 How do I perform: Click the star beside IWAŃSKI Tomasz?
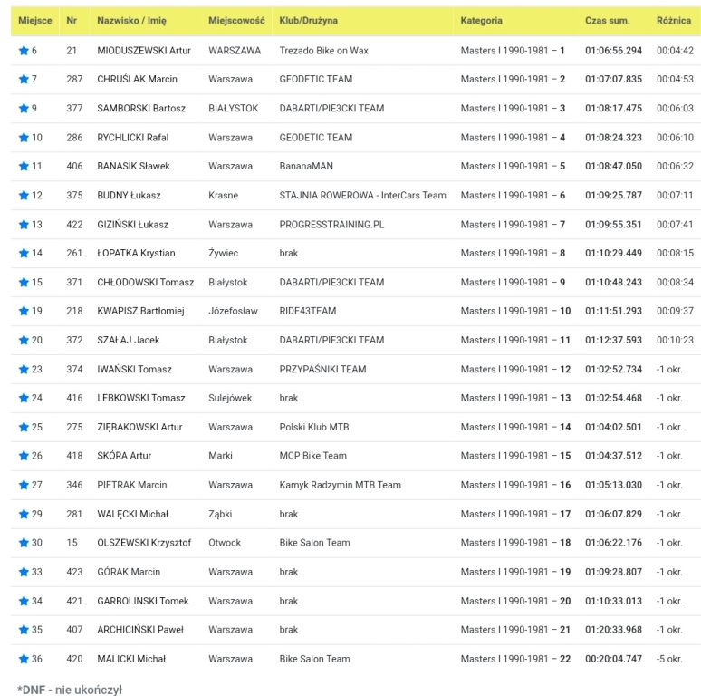[x=24, y=369]
